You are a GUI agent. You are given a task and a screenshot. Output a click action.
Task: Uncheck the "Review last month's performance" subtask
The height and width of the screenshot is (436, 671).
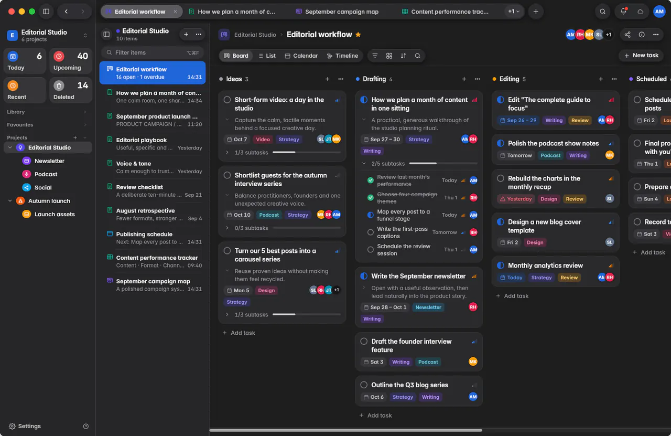click(x=371, y=180)
